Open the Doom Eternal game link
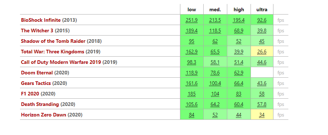 pyautogui.click(x=37, y=73)
